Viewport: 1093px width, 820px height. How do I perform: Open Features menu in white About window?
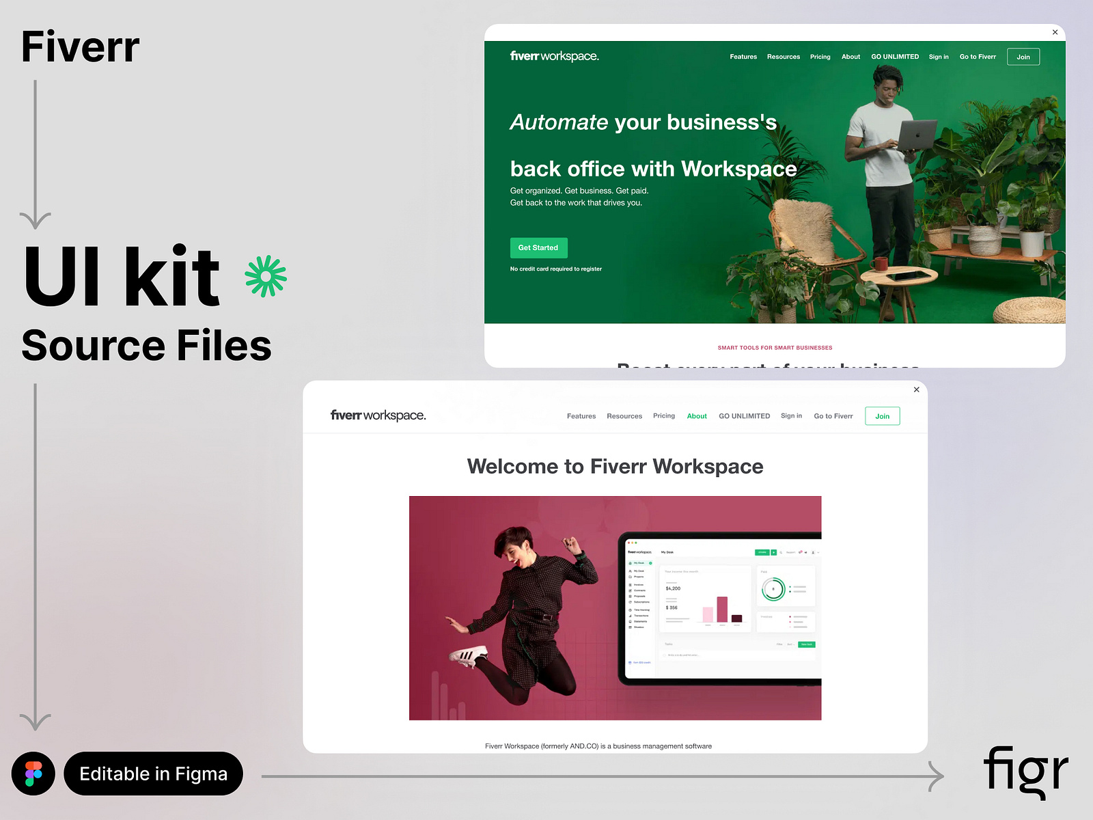click(x=581, y=416)
